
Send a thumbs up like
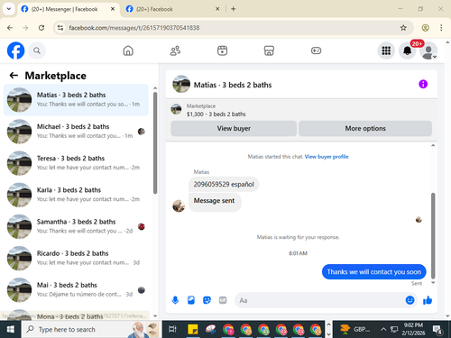428,300
